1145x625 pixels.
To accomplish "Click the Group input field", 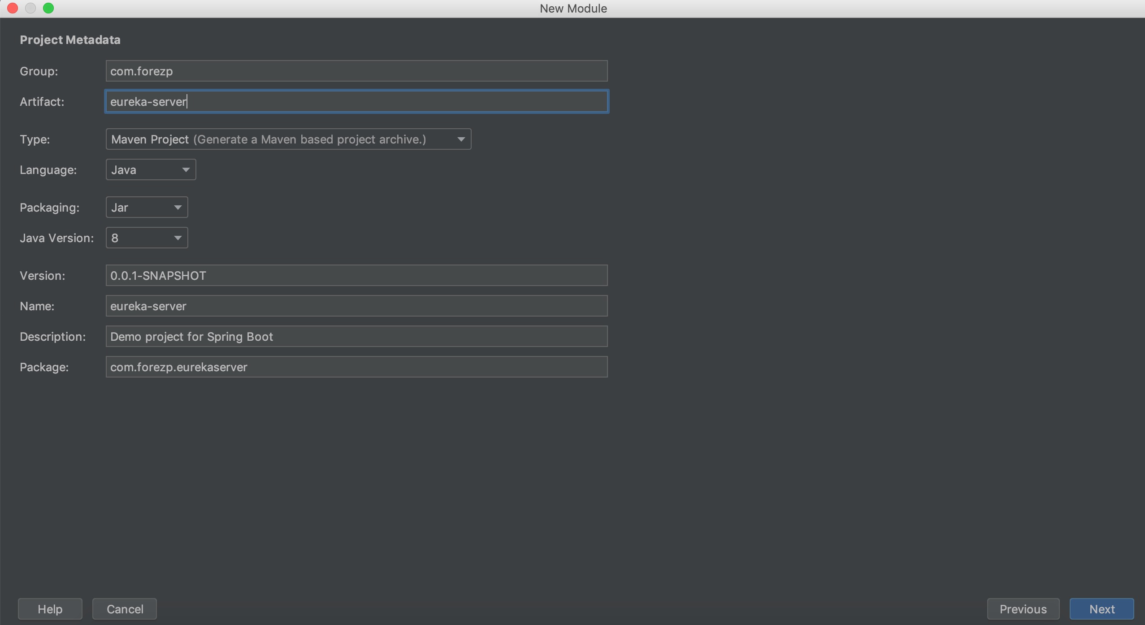I will coord(356,71).
